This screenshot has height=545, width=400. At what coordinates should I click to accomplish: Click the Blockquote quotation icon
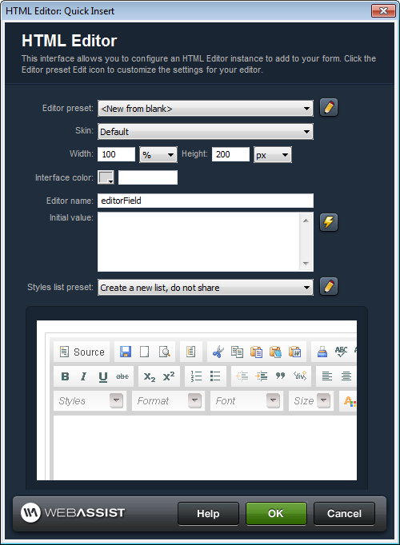click(280, 376)
